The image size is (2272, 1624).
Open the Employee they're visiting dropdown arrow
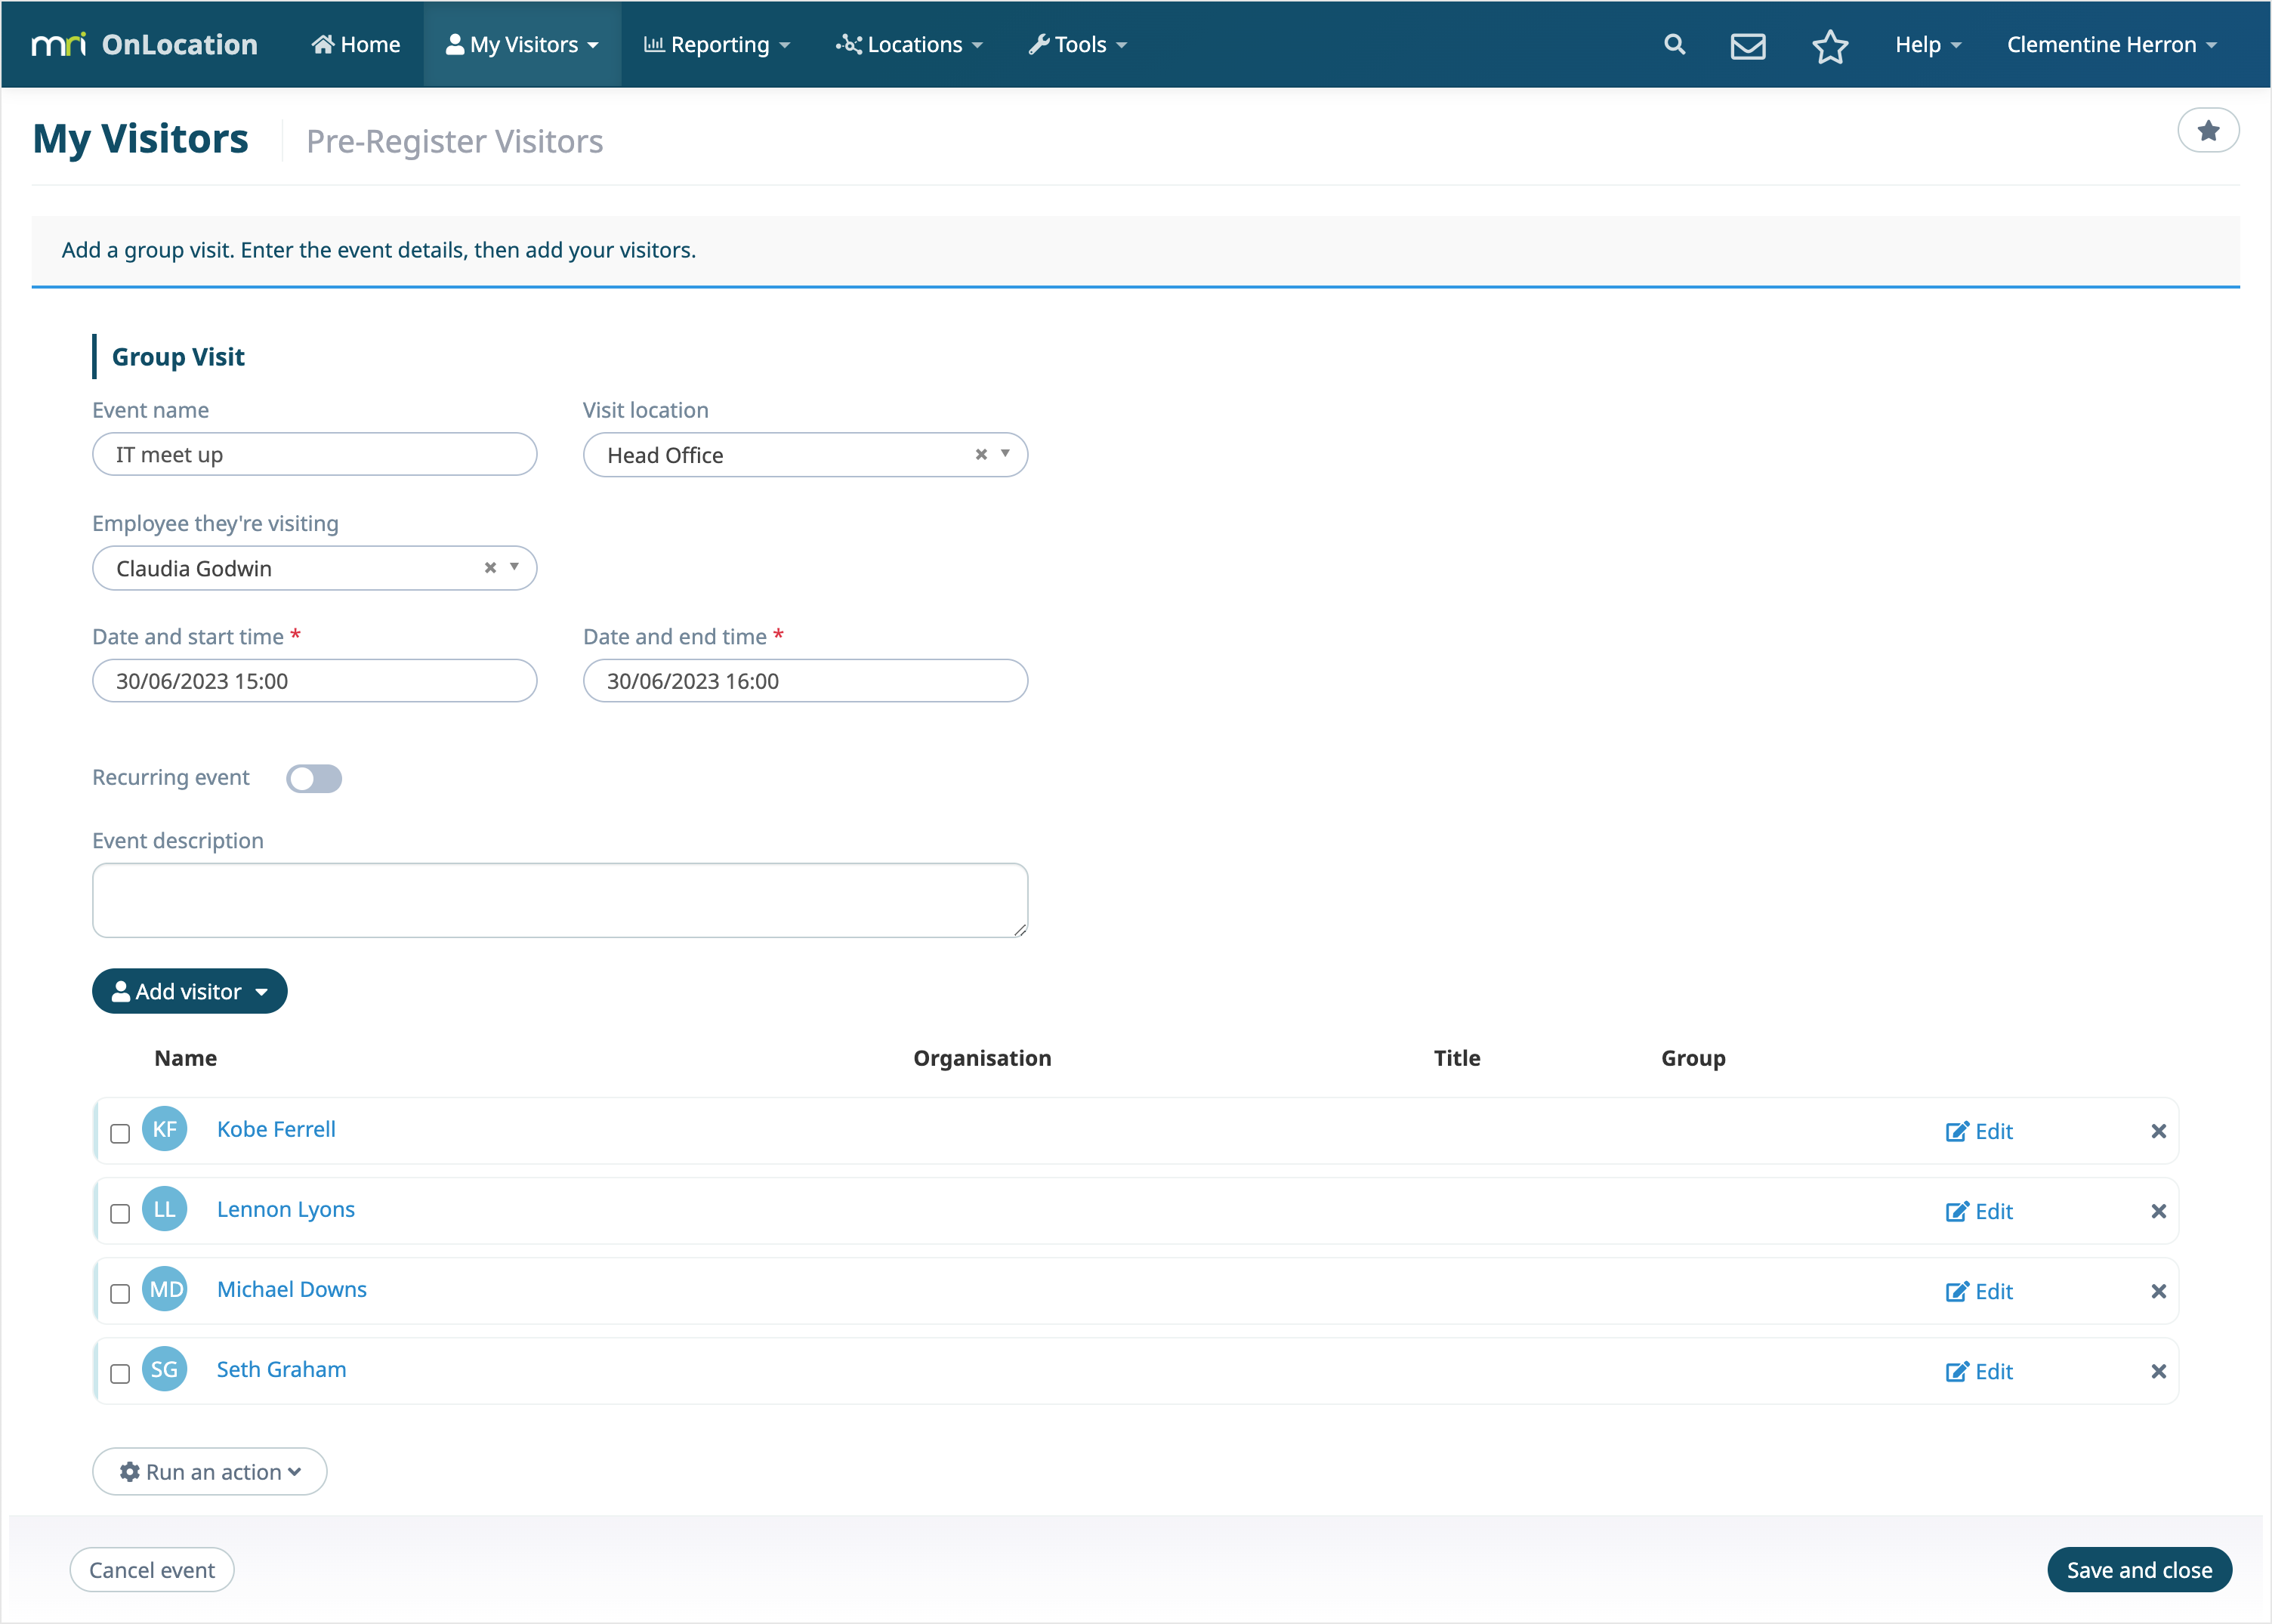point(514,567)
